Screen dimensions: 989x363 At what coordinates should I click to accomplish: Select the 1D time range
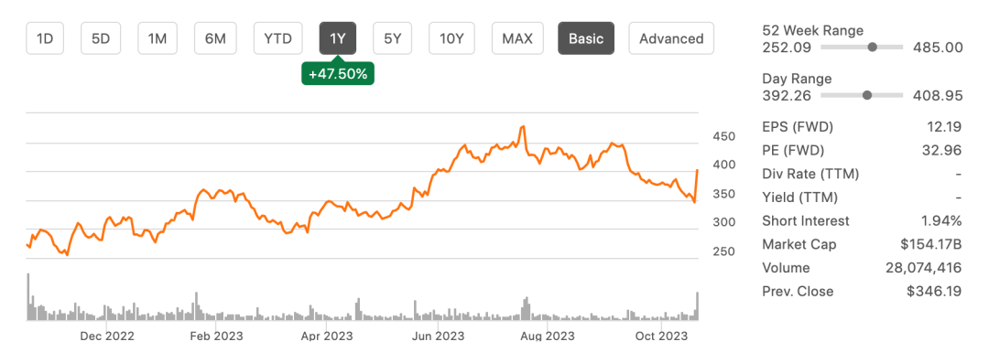click(45, 38)
